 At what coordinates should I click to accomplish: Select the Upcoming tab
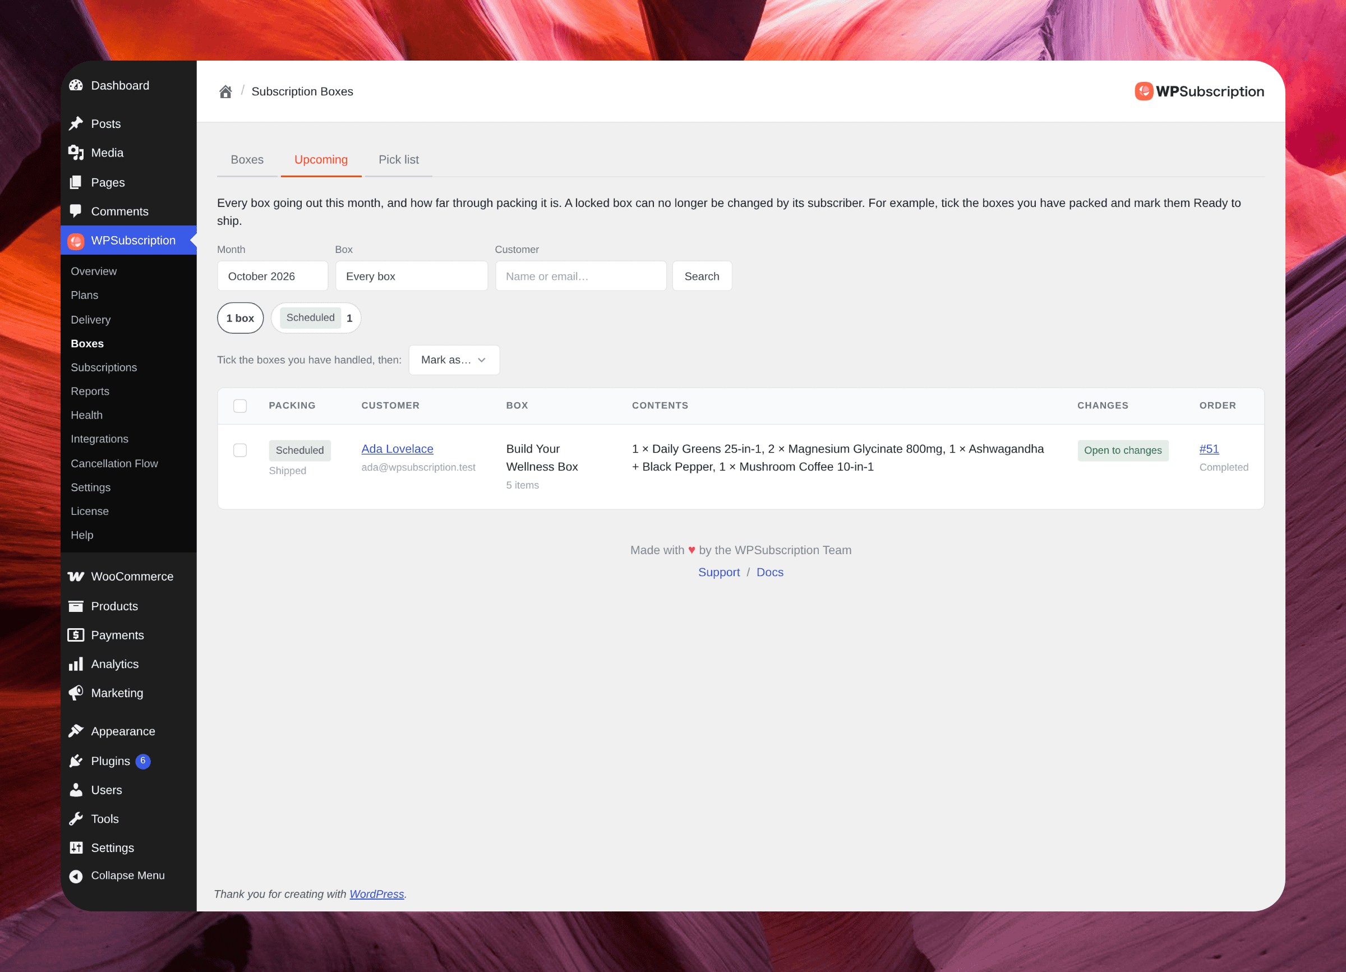pyautogui.click(x=321, y=160)
